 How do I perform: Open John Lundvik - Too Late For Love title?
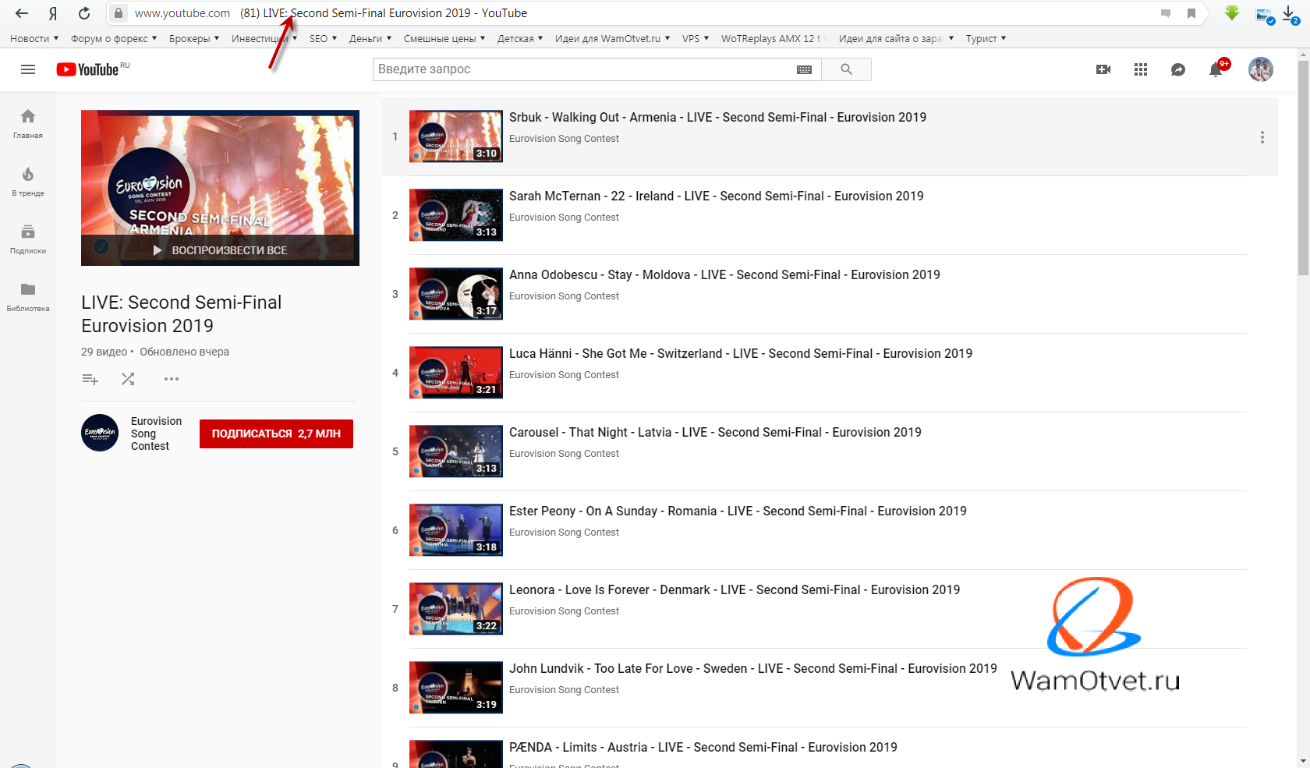click(x=753, y=668)
